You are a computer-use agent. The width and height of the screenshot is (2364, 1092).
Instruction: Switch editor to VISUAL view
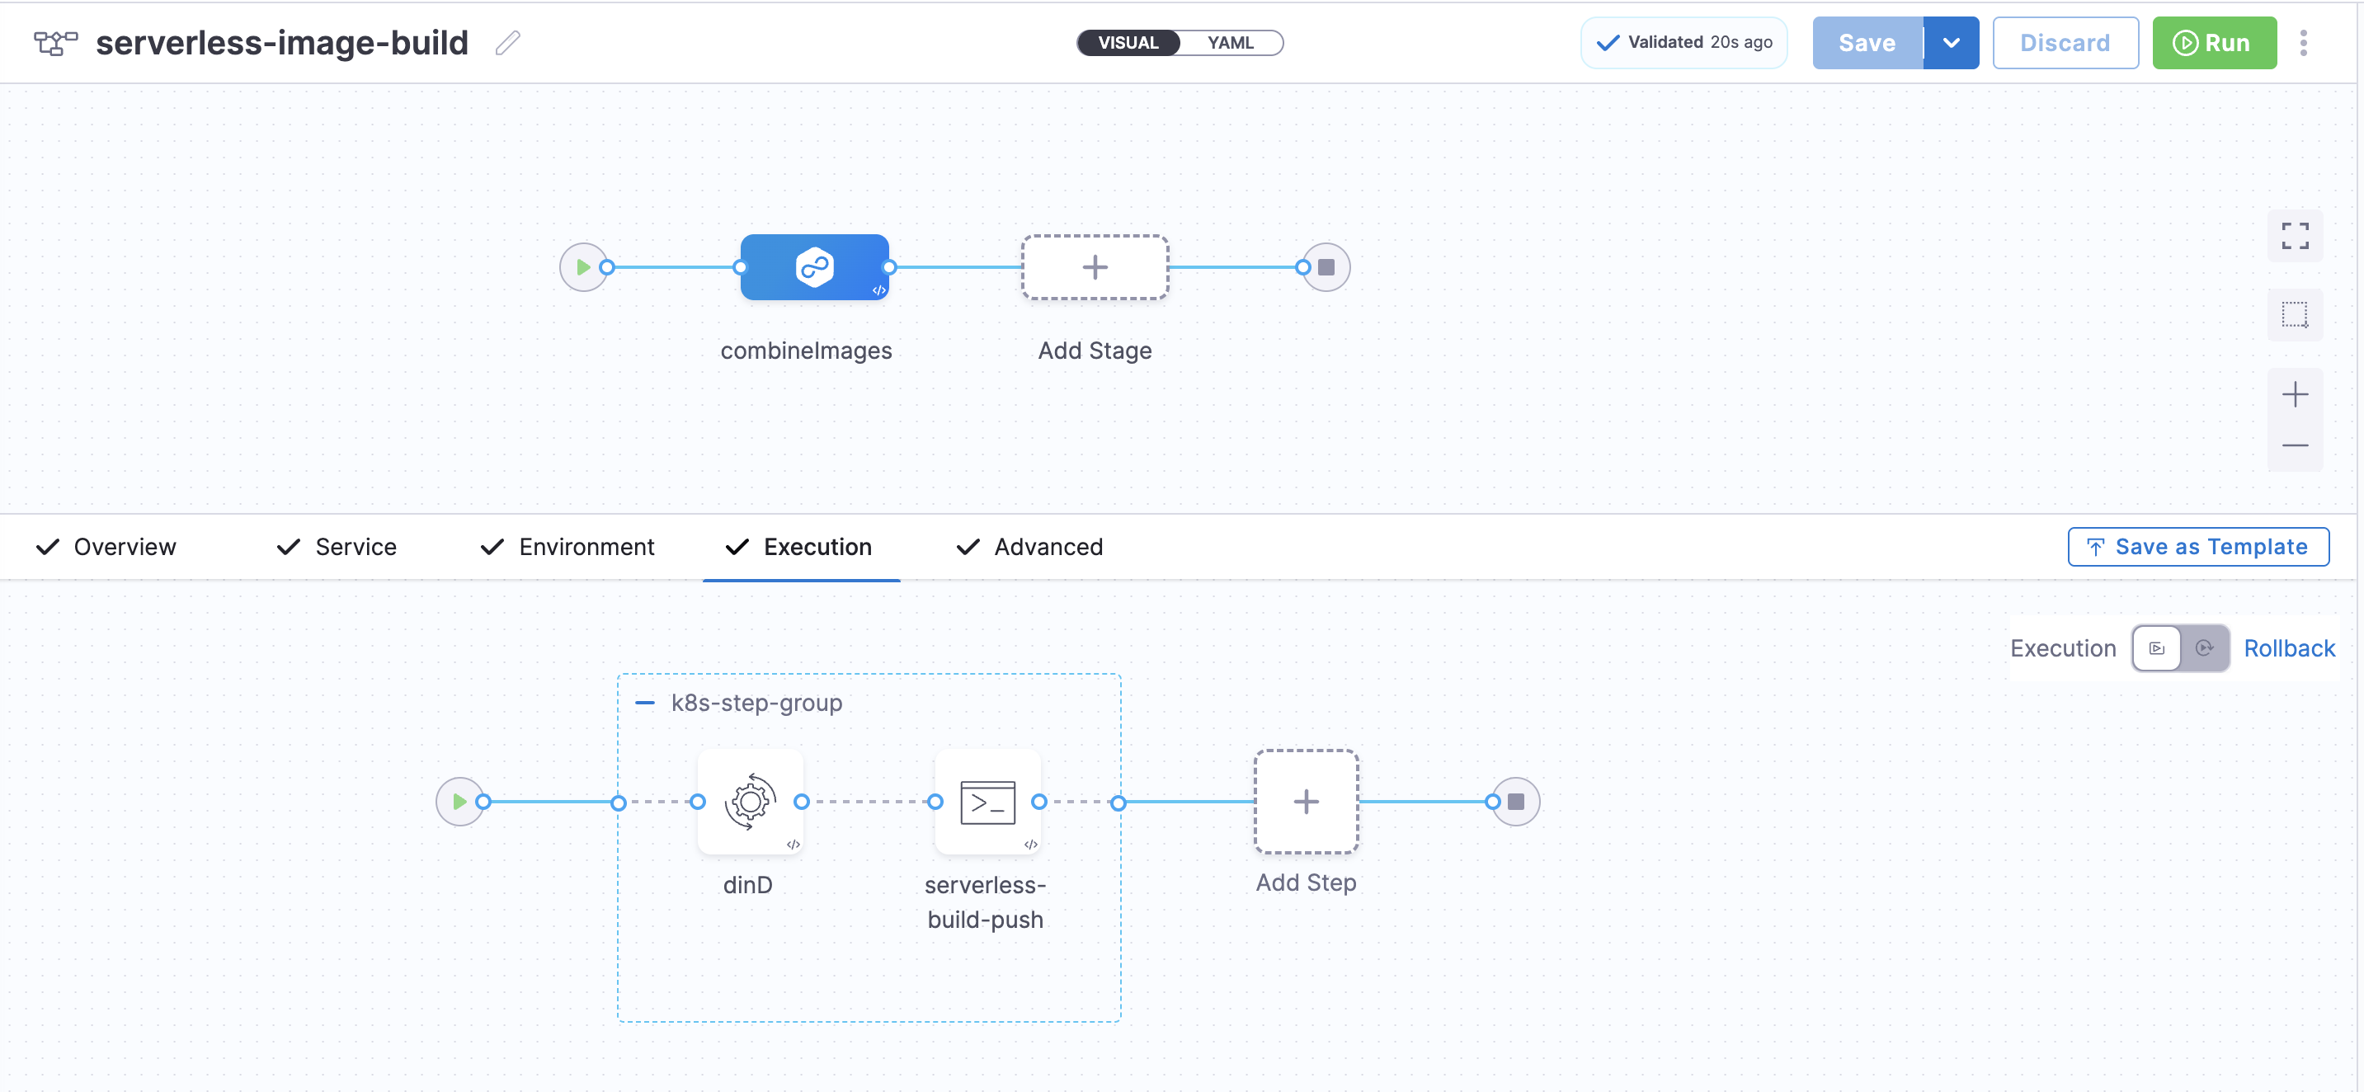(1128, 43)
